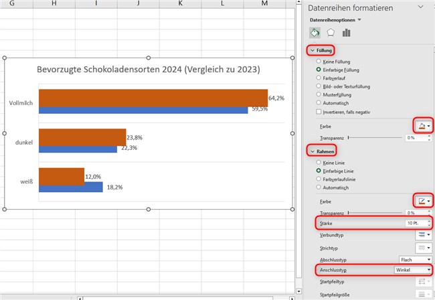Open the Fill & Line paint bucket tab
This screenshot has height=300, width=435.
pos(315,33)
